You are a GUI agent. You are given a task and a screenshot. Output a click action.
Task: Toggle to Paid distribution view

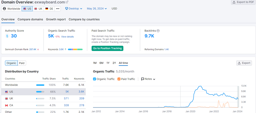click(22, 63)
